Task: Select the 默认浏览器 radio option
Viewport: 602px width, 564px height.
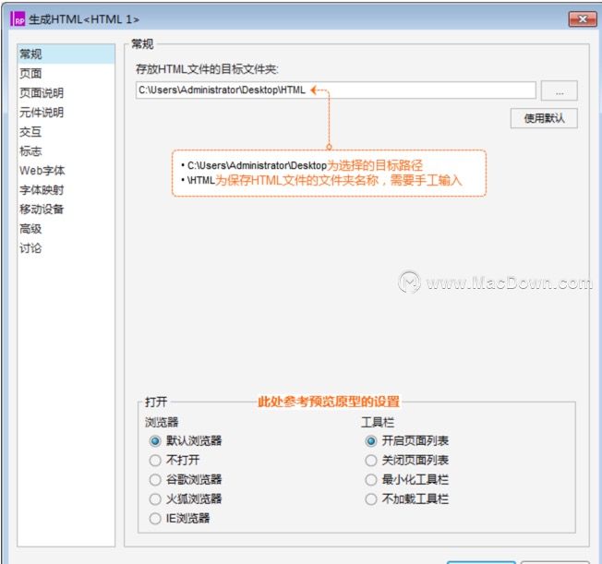Action: point(155,440)
